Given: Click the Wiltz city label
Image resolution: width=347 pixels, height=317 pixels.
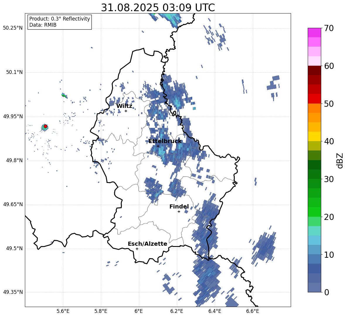Looking at the screenshot, I should [124, 106].
